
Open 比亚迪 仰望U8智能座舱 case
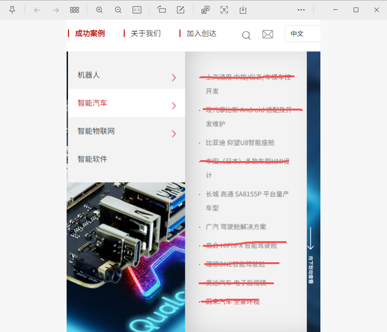240,143
